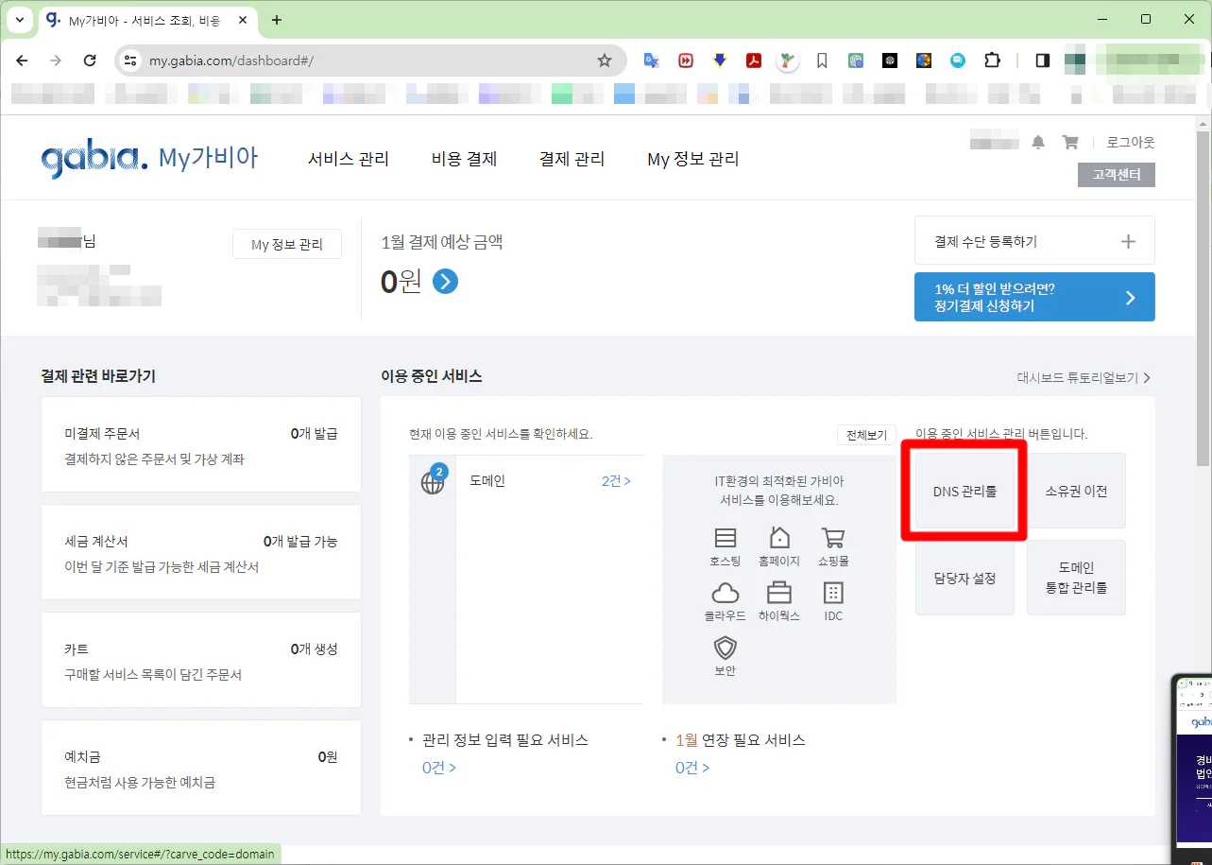This screenshot has height=865, width=1212.
Task: Open 카트 card
Action: (x=201, y=660)
